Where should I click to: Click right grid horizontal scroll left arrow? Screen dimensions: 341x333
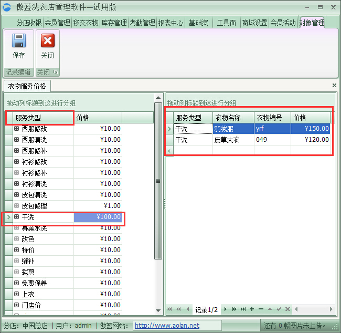[x=296, y=309]
